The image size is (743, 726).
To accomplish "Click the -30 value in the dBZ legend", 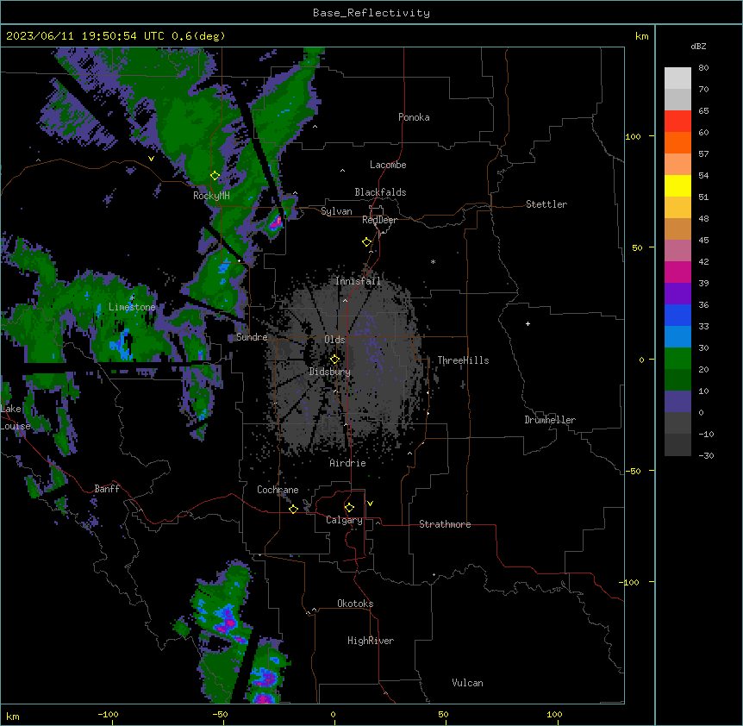I will (x=706, y=456).
